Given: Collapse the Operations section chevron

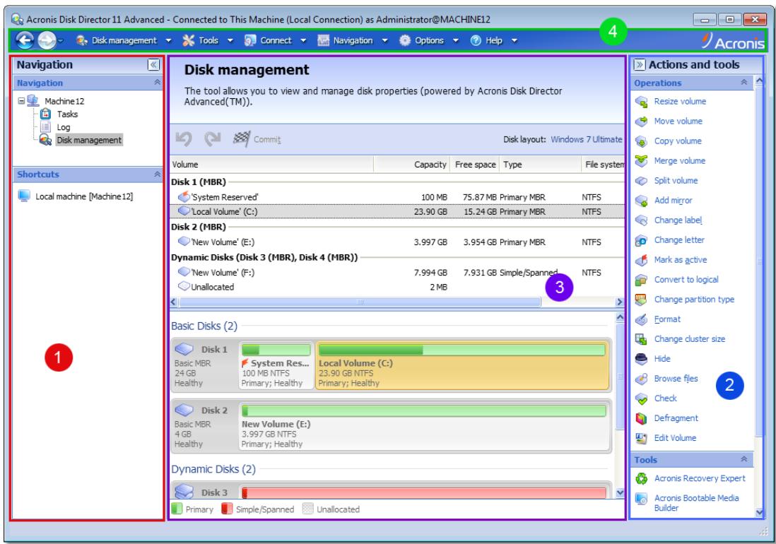Looking at the screenshot, I should click(743, 83).
